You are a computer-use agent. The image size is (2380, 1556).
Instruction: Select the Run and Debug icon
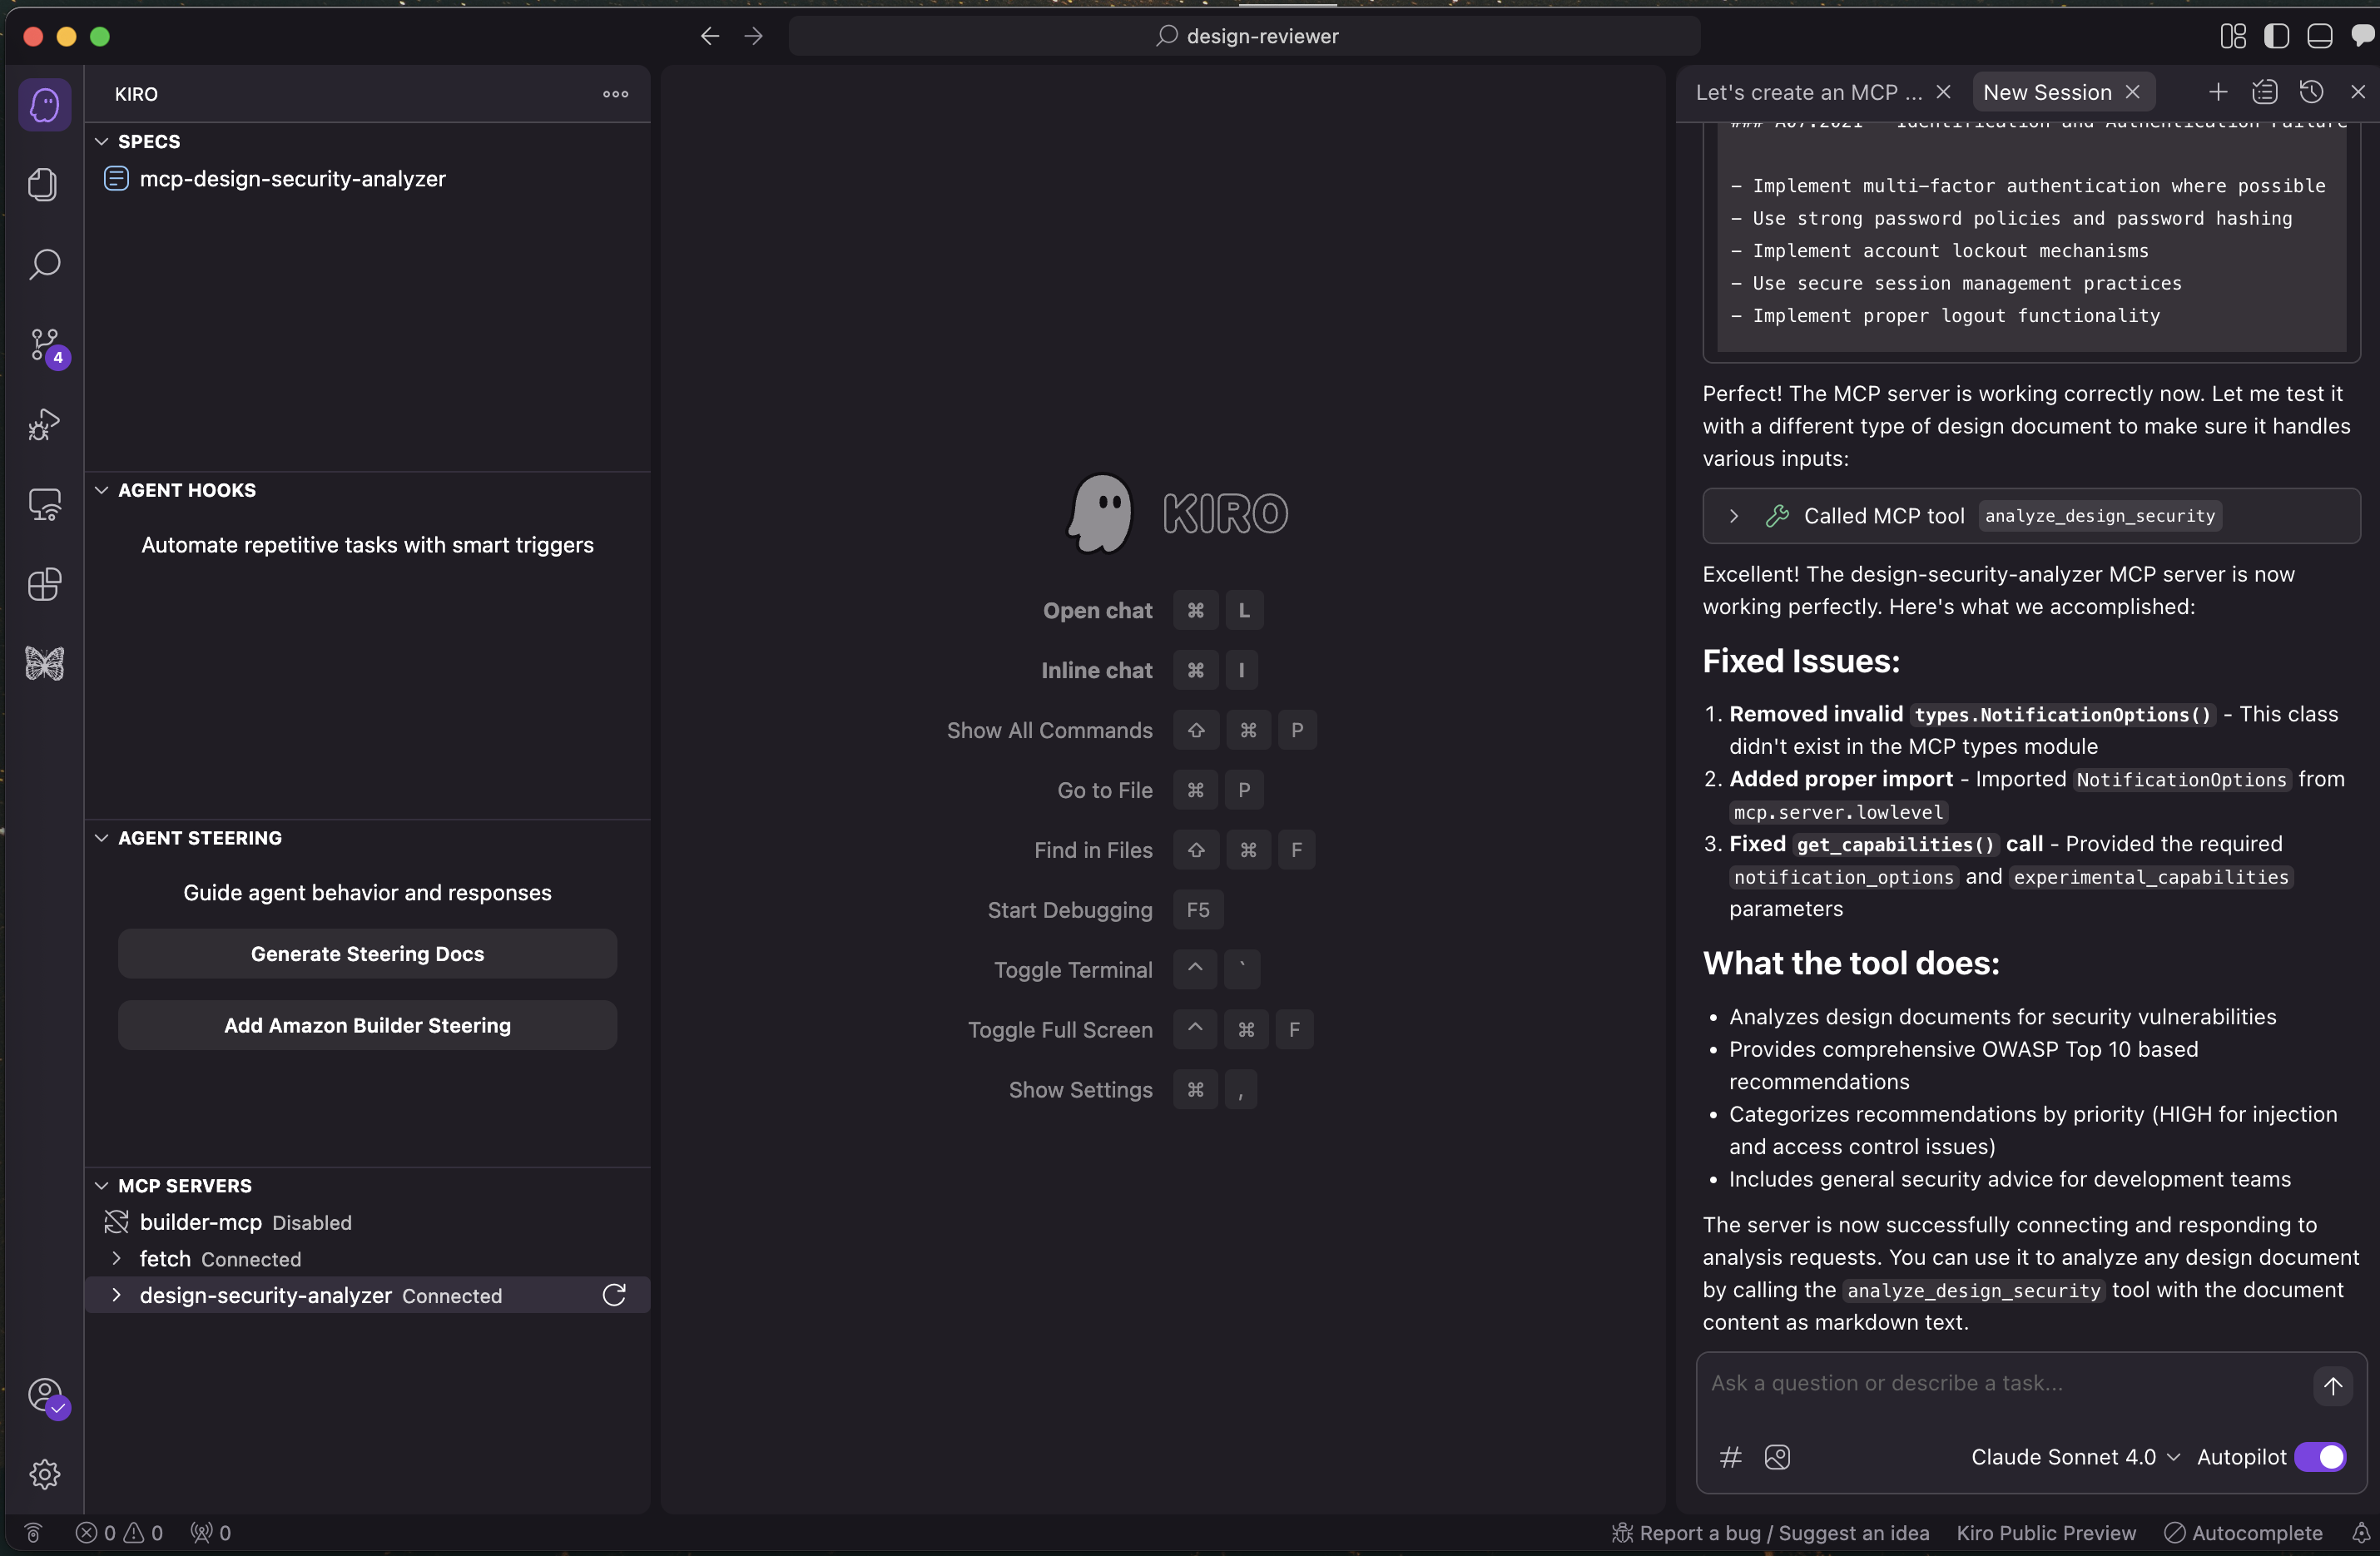coord(44,425)
